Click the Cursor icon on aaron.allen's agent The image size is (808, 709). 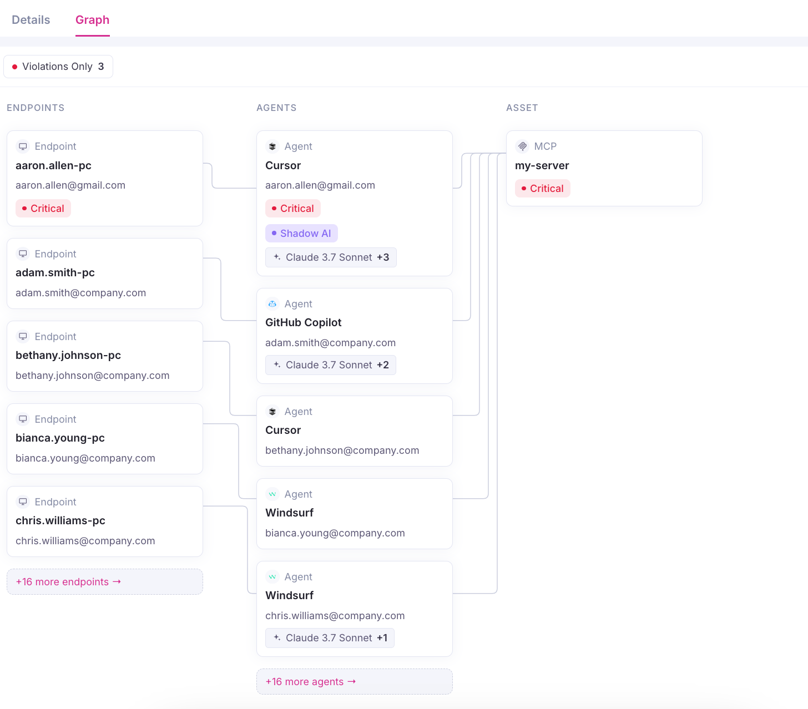272,146
